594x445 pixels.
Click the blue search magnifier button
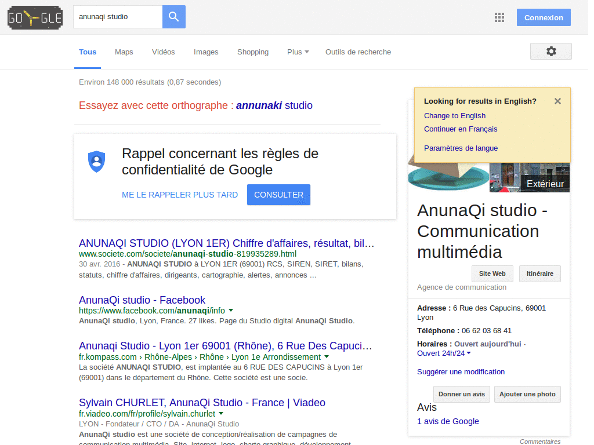[174, 17]
